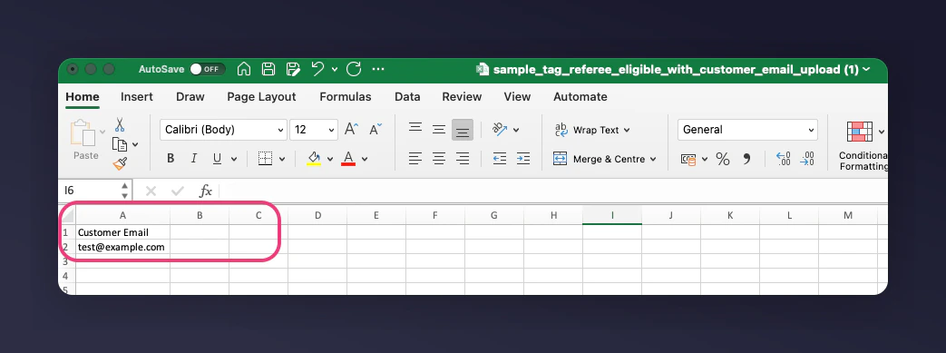
Task: Align text right
Action: click(x=463, y=159)
